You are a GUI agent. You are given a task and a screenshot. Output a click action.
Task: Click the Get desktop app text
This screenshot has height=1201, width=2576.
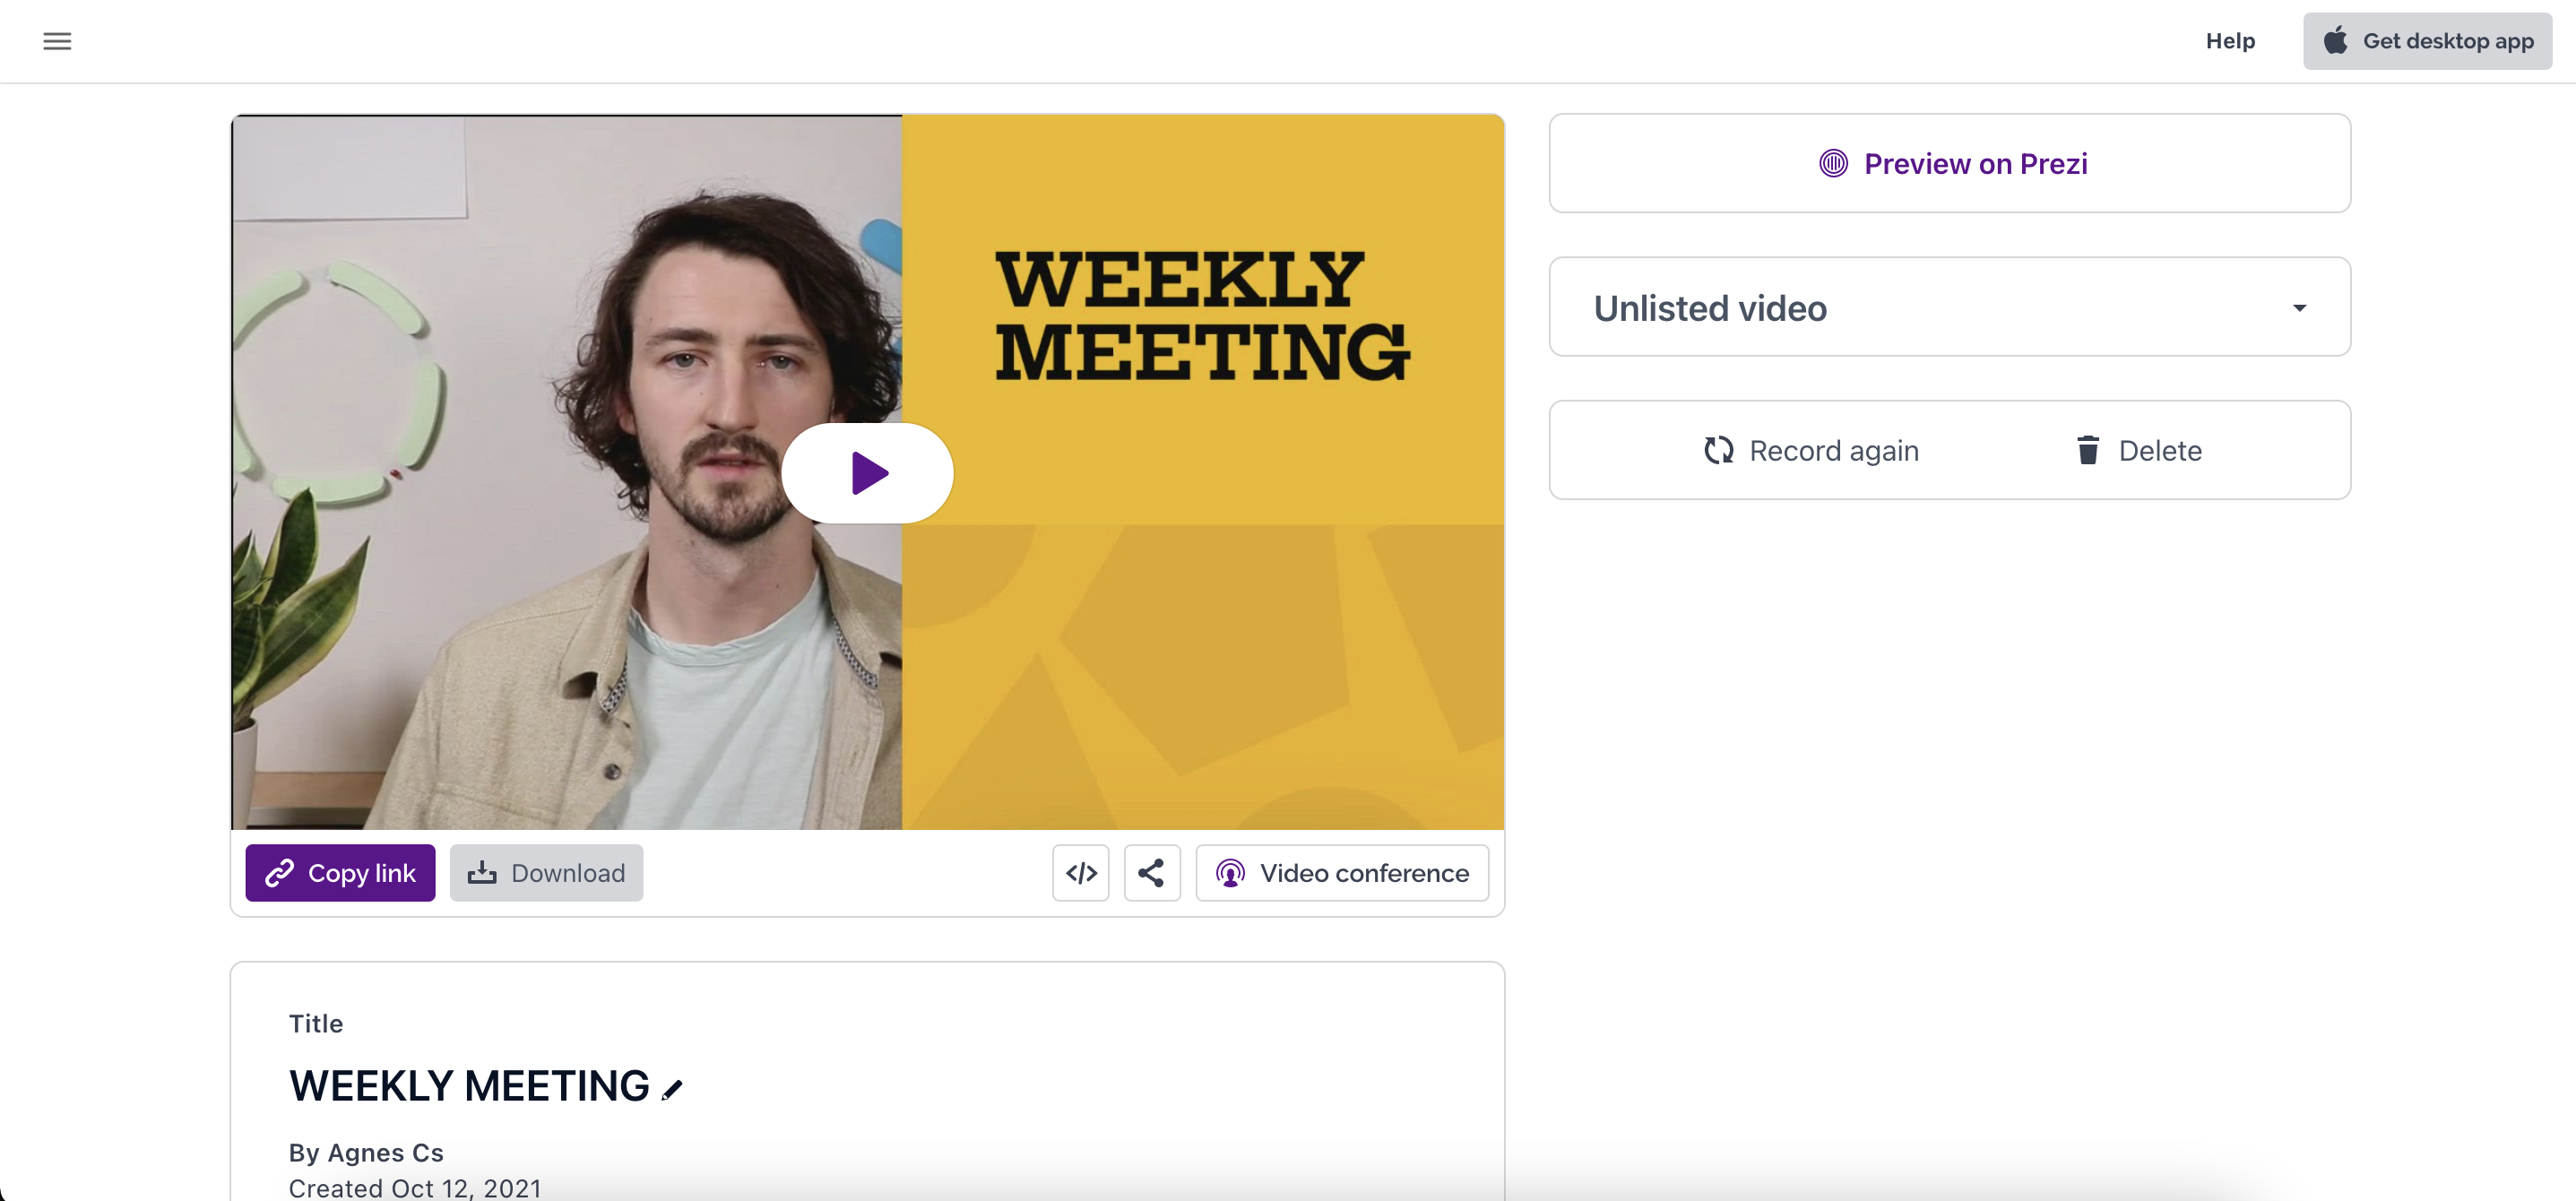click(2447, 41)
